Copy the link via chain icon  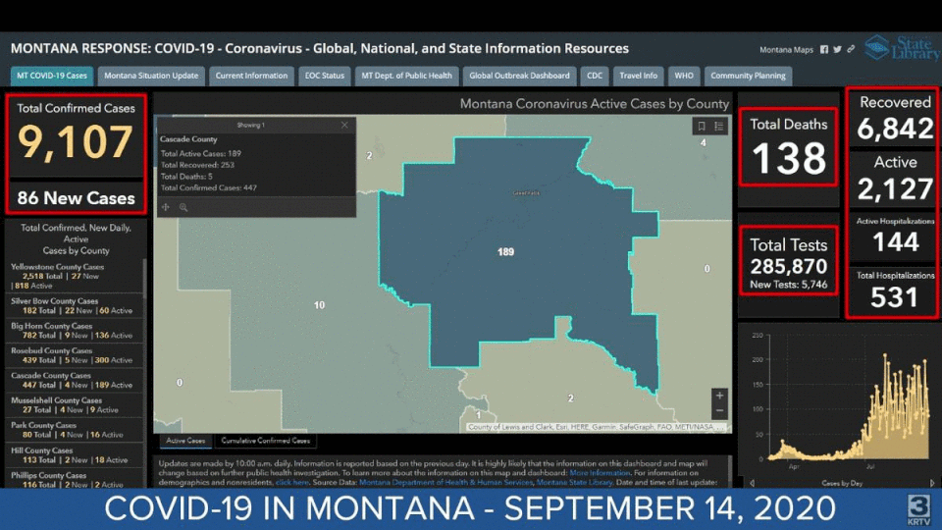(851, 49)
